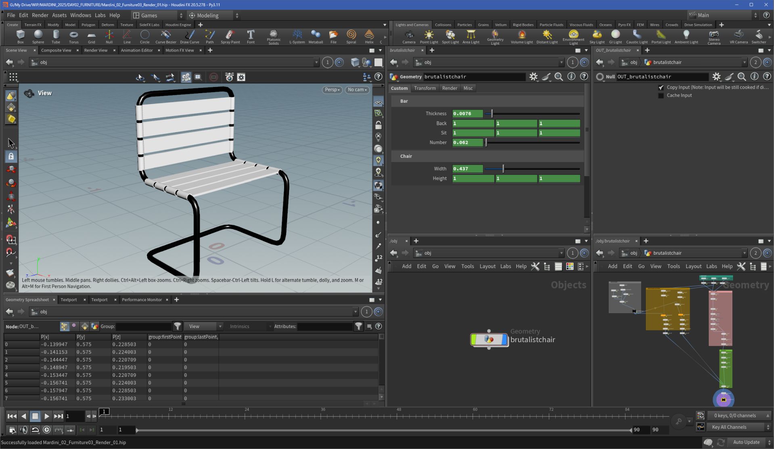Viewport: 774px width, 449px height.
Task: Expand the Modeling desktop dropdown
Action: 214,15
